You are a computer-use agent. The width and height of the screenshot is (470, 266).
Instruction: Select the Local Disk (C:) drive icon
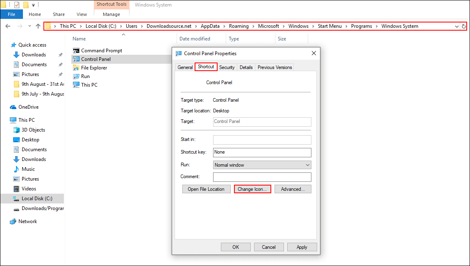(x=16, y=199)
